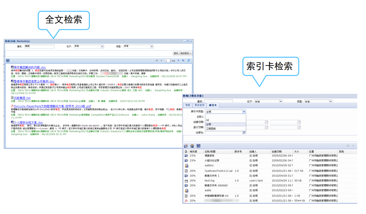The width and height of the screenshot is (366, 214).
Task: Expand the 类型 dropdown in Marketing search
Action: (x=152, y=46)
